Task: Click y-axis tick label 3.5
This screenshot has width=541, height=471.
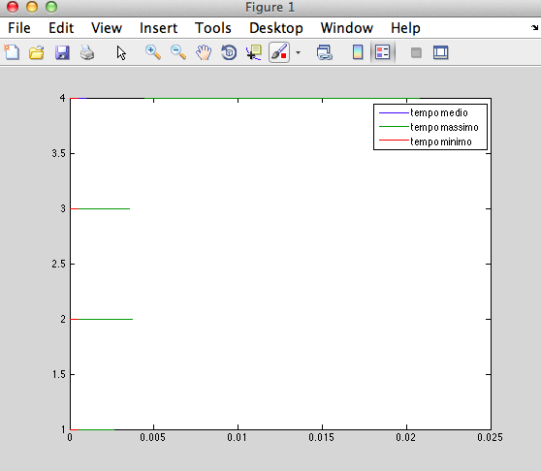Action: pyautogui.click(x=58, y=153)
